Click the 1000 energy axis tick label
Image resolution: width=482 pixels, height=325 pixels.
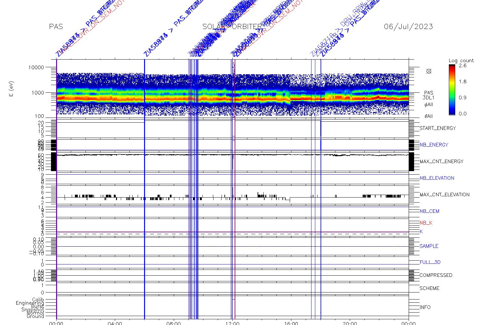point(37,93)
